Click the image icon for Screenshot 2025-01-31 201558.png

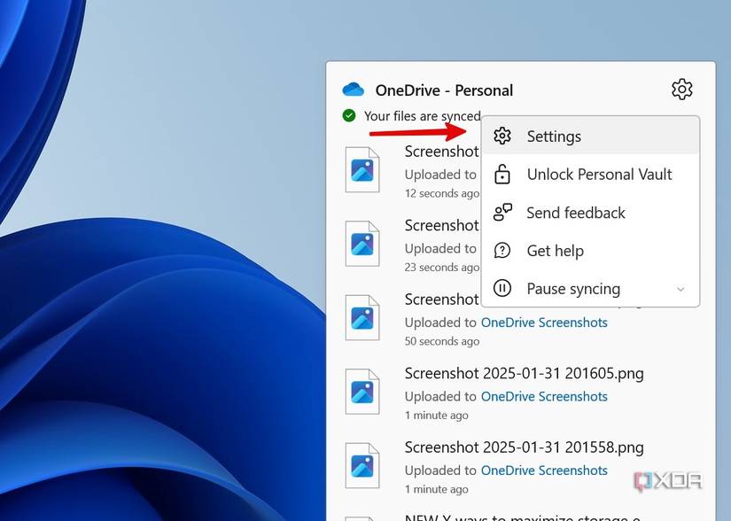click(x=362, y=466)
